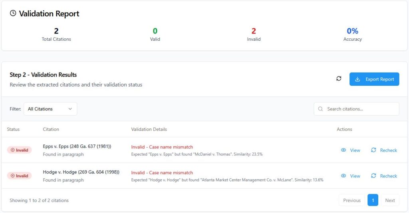This screenshot has width=409, height=213.
Task: Click the Invalid status badge for Epps v. Epps
Action: tap(19, 150)
